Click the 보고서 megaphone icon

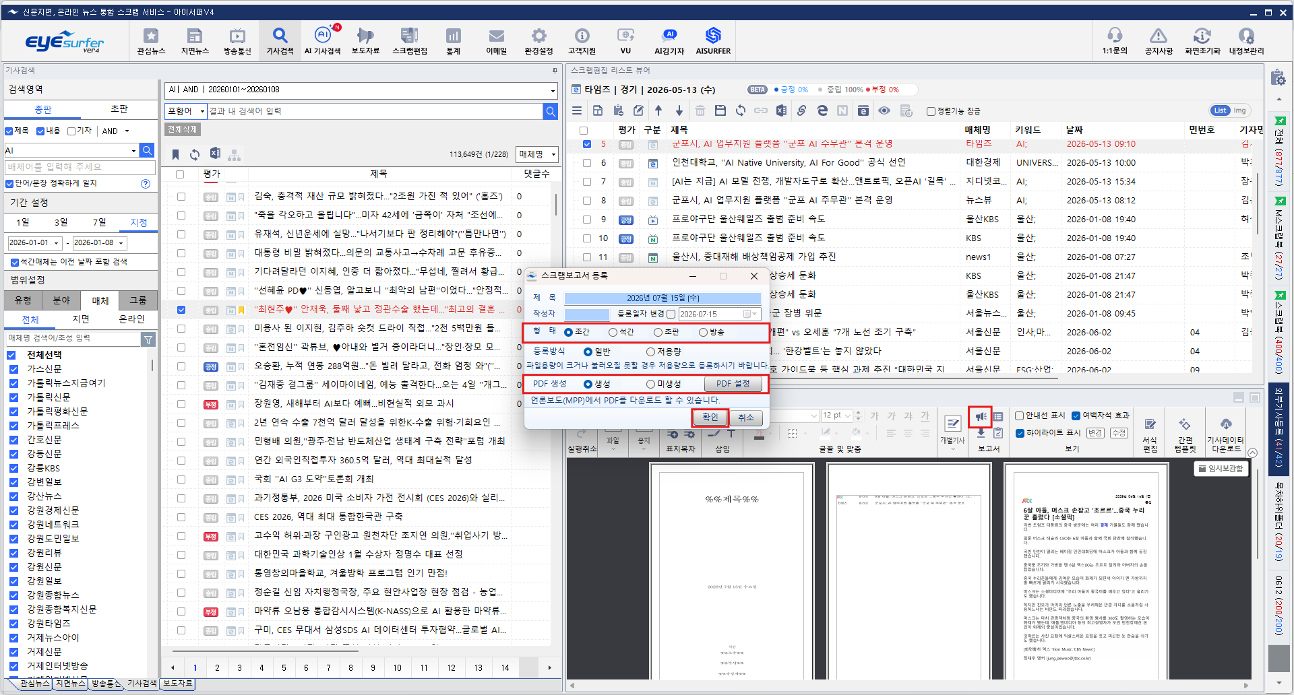(x=981, y=417)
